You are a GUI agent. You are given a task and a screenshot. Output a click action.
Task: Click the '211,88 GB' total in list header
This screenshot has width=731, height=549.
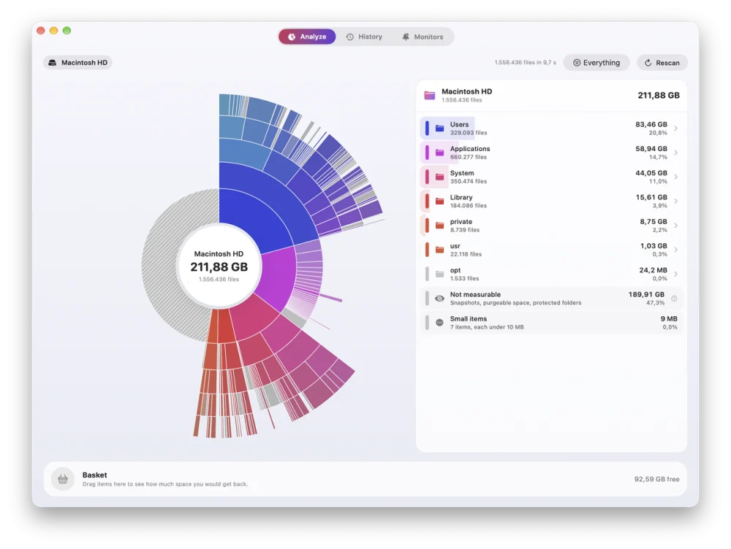(x=659, y=96)
